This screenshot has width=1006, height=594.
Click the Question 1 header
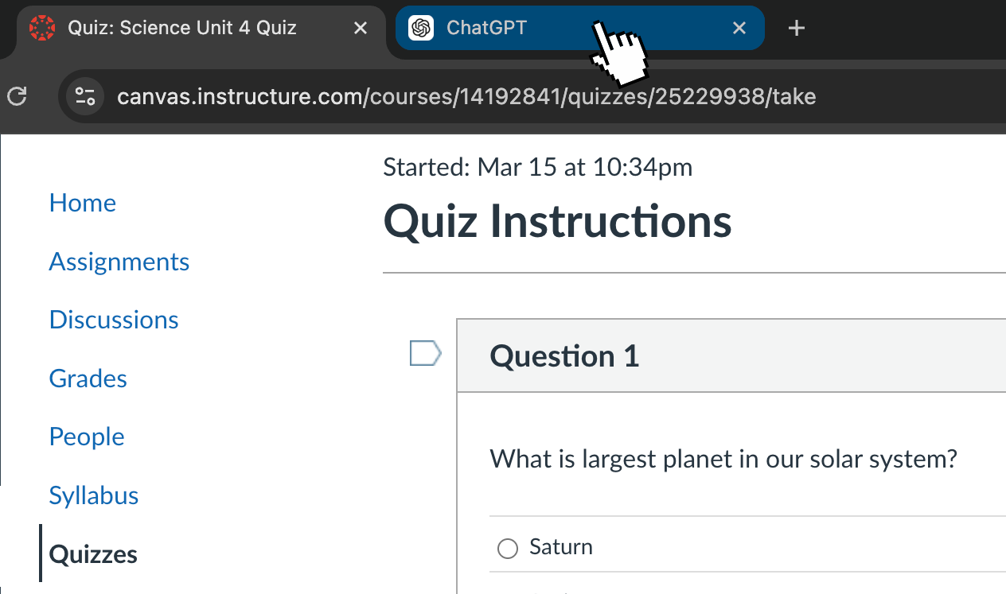click(x=564, y=356)
